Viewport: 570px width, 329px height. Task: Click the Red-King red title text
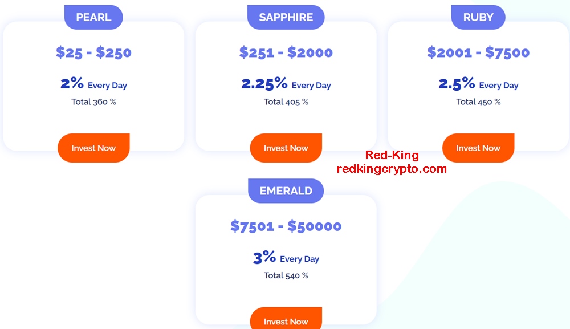[x=392, y=155]
